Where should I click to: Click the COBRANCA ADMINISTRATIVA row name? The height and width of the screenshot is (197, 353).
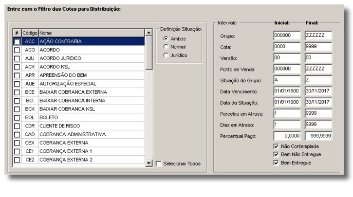pos(73,134)
